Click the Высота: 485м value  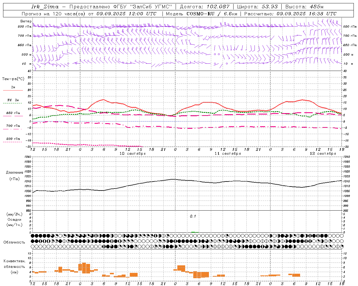(x=304, y=7)
